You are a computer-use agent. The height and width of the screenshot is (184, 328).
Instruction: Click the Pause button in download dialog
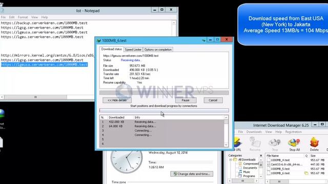pyautogui.click(x=186, y=100)
